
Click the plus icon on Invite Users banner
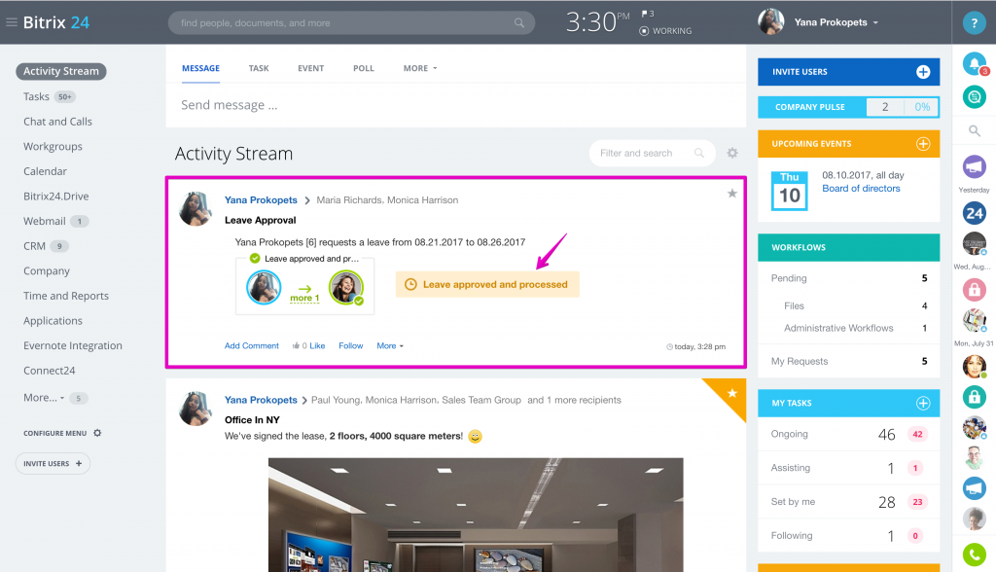[x=923, y=72]
